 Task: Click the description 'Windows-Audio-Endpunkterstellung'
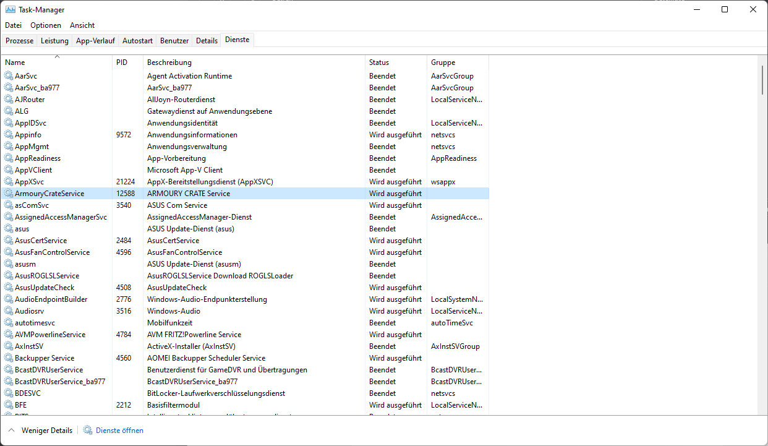[x=207, y=299]
